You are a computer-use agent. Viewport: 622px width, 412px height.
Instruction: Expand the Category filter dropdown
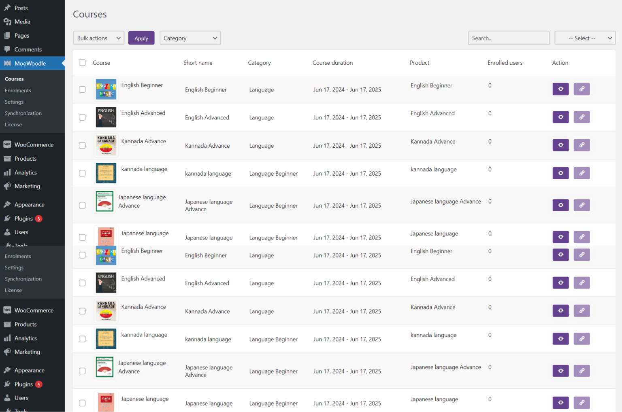(190, 38)
